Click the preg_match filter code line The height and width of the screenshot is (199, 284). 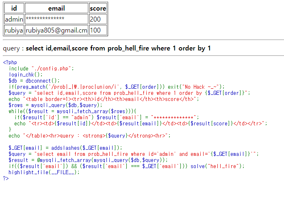(x=117, y=87)
